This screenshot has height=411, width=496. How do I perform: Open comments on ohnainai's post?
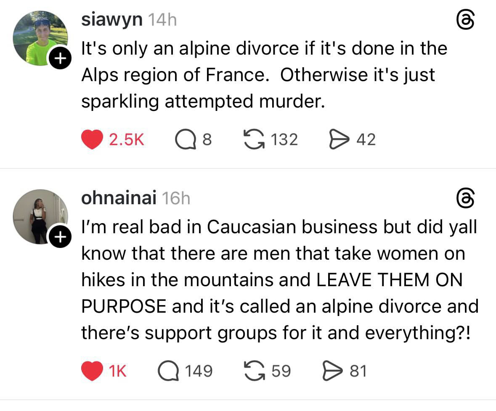[168, 371]
